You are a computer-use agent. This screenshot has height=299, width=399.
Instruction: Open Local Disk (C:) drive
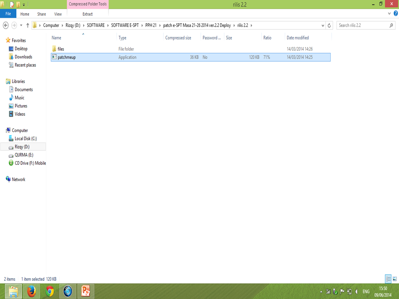[26, 139]
